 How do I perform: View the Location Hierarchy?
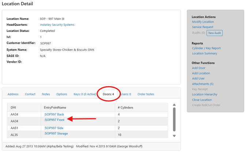click(x=204, y=94)
